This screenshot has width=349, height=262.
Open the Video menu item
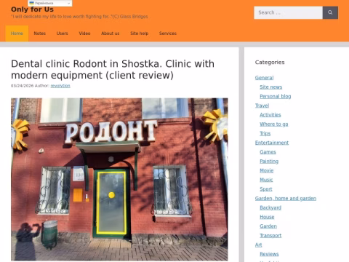pyautogui.click(x=84, y=33)
